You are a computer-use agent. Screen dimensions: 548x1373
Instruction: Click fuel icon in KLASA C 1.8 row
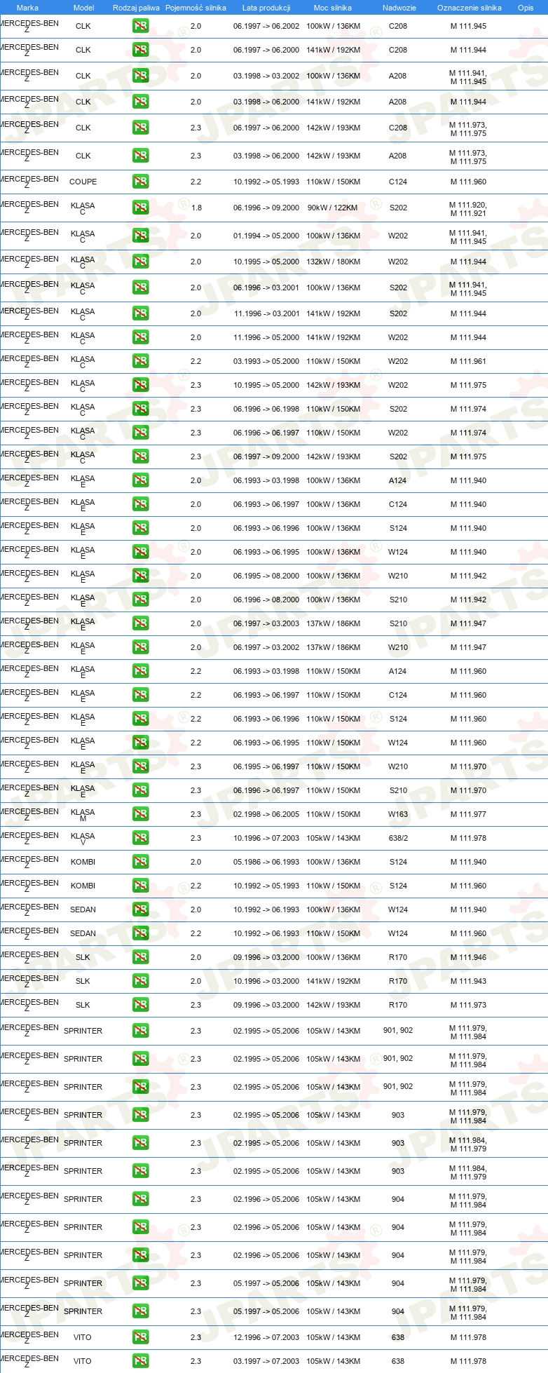coord(140,208)
